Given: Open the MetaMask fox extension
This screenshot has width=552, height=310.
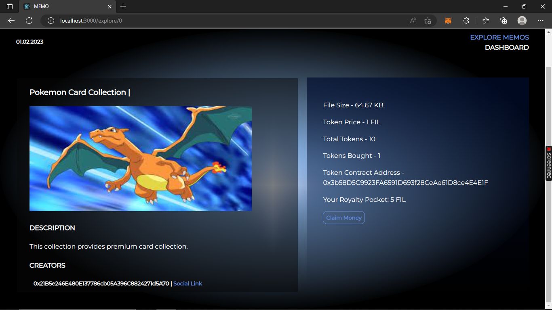Looking at the screenshot, I should 448,21.
